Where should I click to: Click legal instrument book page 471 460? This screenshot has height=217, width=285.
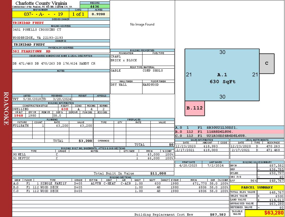(273, 150)
